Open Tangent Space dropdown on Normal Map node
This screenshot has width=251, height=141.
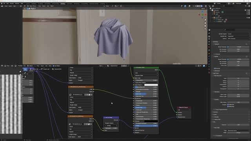coord(111,123)
